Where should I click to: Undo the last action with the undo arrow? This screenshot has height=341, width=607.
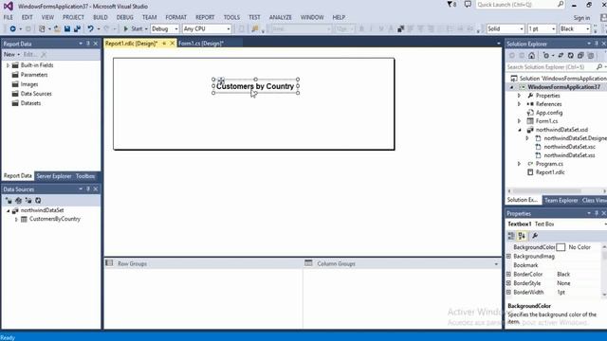[90, 29]
